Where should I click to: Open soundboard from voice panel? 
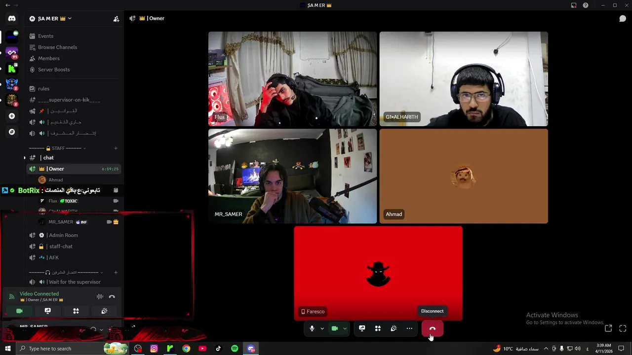(x=104, y=311)
